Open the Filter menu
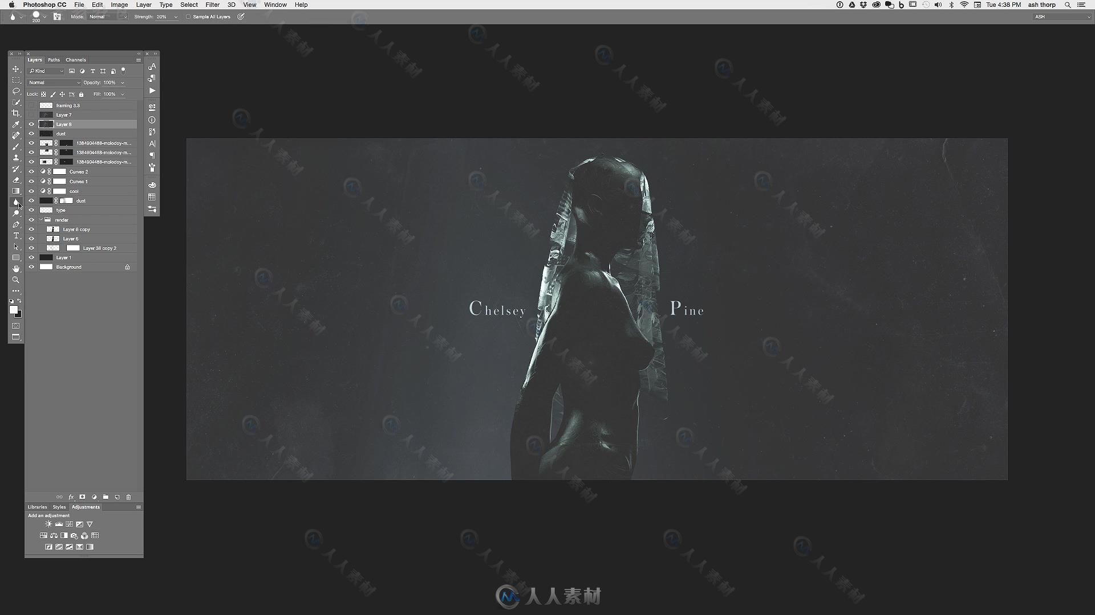The width and height of the screenshot is (1095, 615). coord(212,5)
